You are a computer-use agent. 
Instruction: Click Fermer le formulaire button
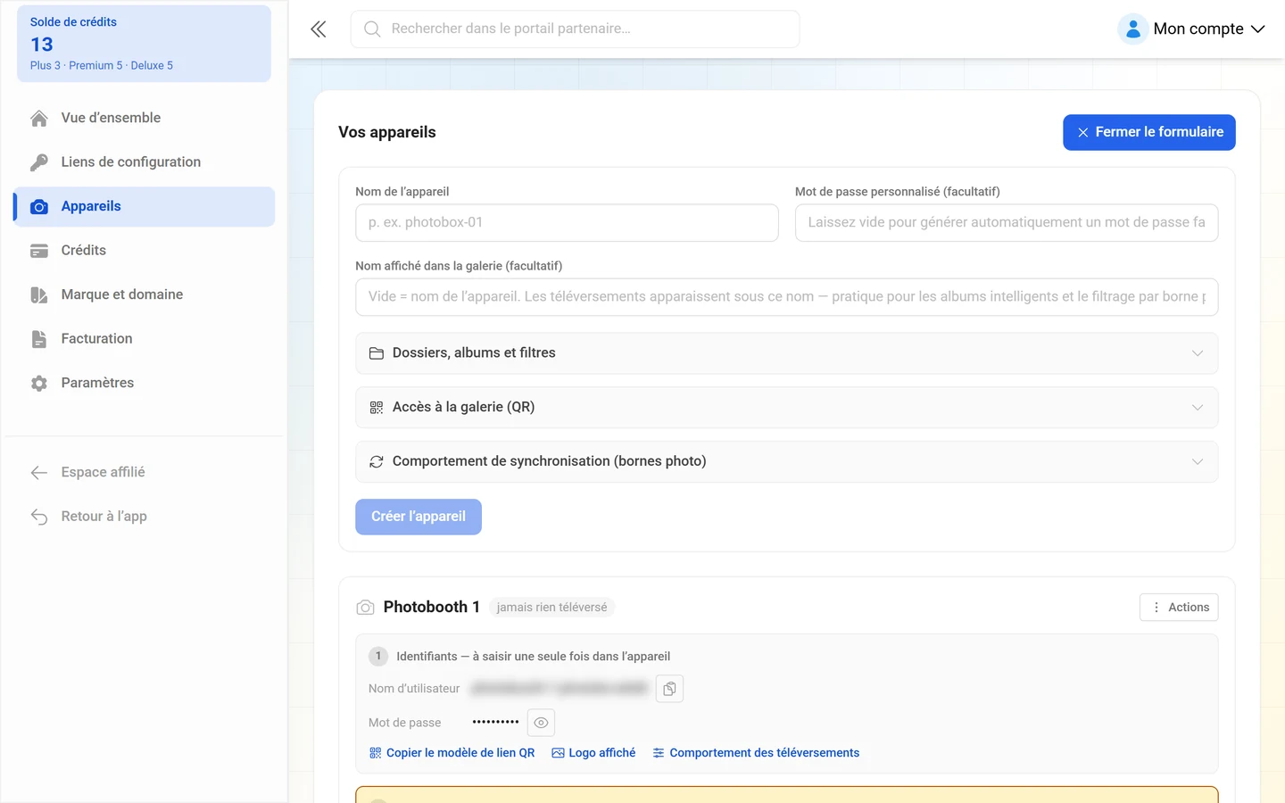tap(1149, 132)
